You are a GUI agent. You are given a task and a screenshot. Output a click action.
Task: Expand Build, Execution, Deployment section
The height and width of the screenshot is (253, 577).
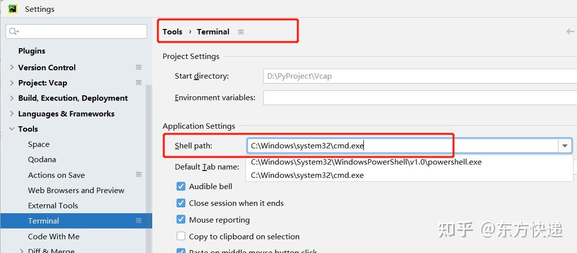coord(12,98)
